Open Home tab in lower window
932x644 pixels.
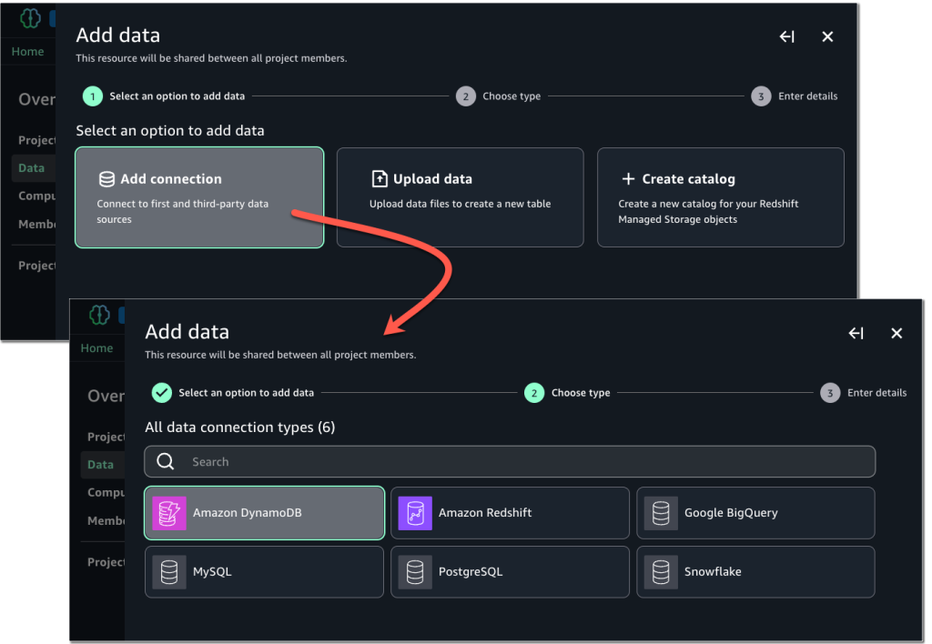[x=96, y=348]
